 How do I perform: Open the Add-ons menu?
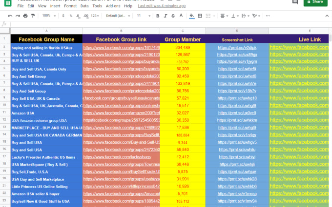click(113, 6)
